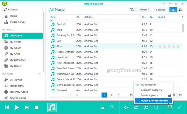Select the song How Indiscreet

115,63
